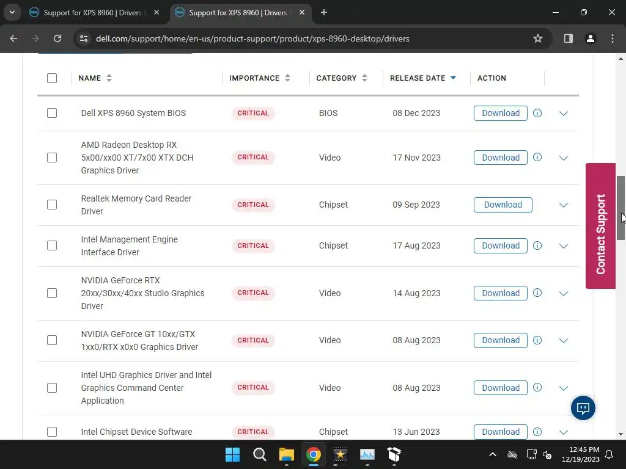Tick NVIDIA GeForce GT 10xx driver checkbox
The image size is (626, 469).
point(52,340)
